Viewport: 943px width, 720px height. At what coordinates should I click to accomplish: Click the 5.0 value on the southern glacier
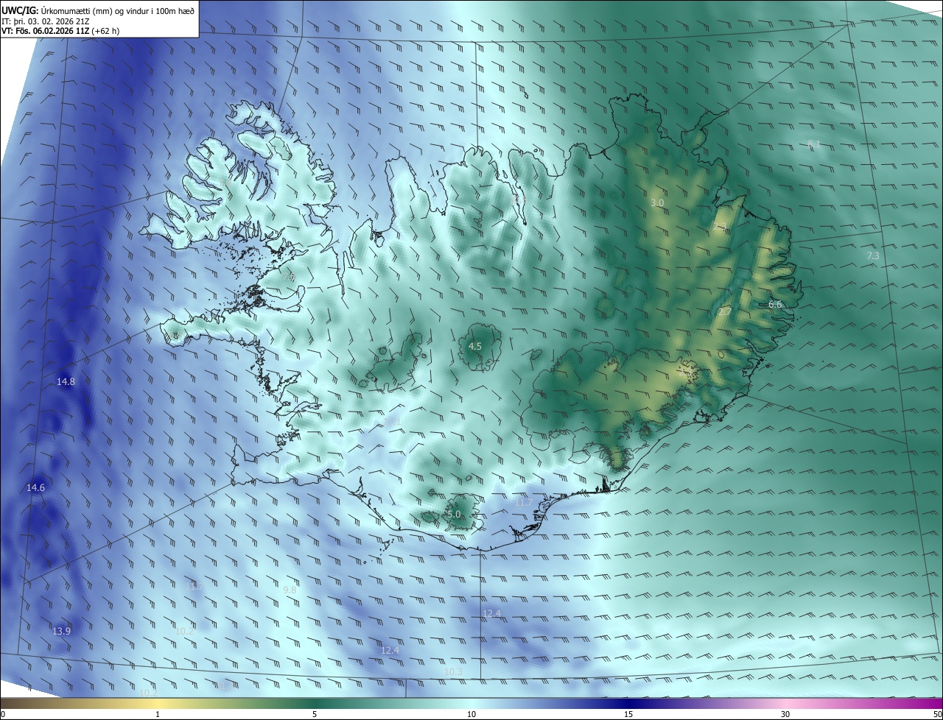point(454,514)
